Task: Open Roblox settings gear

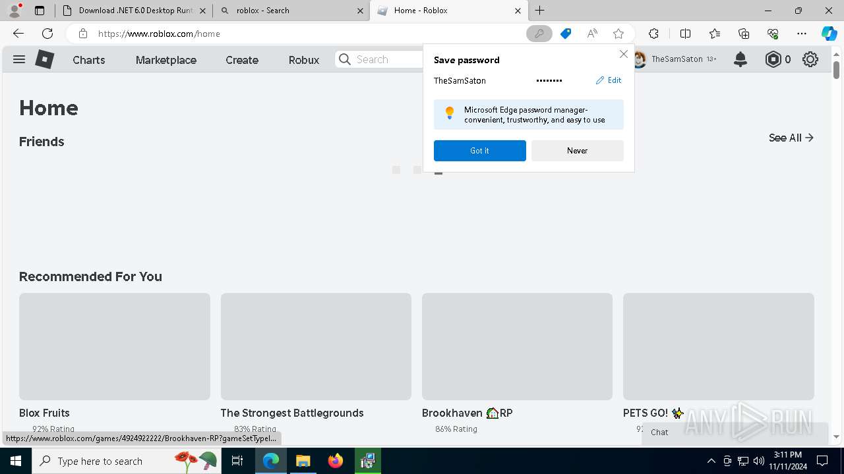Action: tap(810, 59)
